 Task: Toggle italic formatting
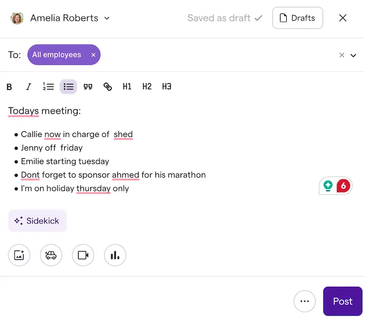click(28, 87)
